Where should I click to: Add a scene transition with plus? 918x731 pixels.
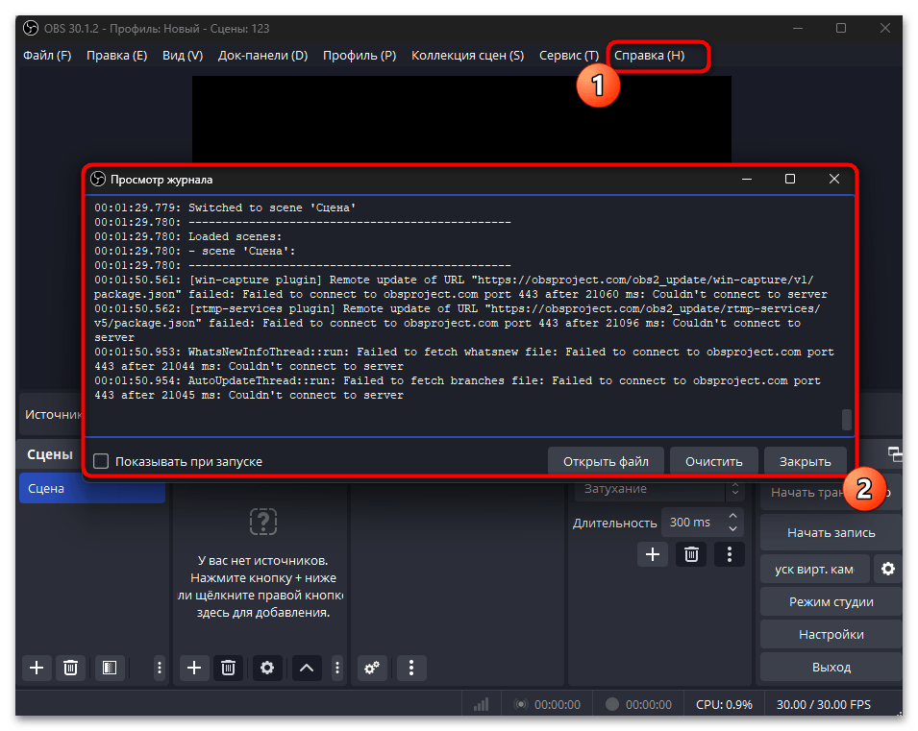[x=652, y=554]
